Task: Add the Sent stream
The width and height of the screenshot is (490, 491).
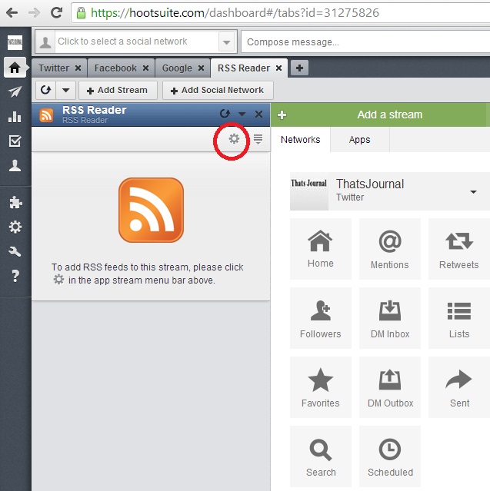Action: point(459,387)
